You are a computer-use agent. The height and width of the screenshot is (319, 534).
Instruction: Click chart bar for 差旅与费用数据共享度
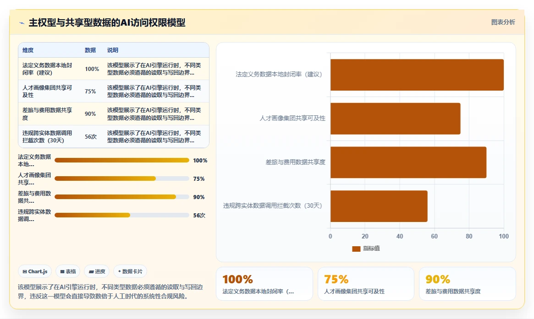(408, 162)
